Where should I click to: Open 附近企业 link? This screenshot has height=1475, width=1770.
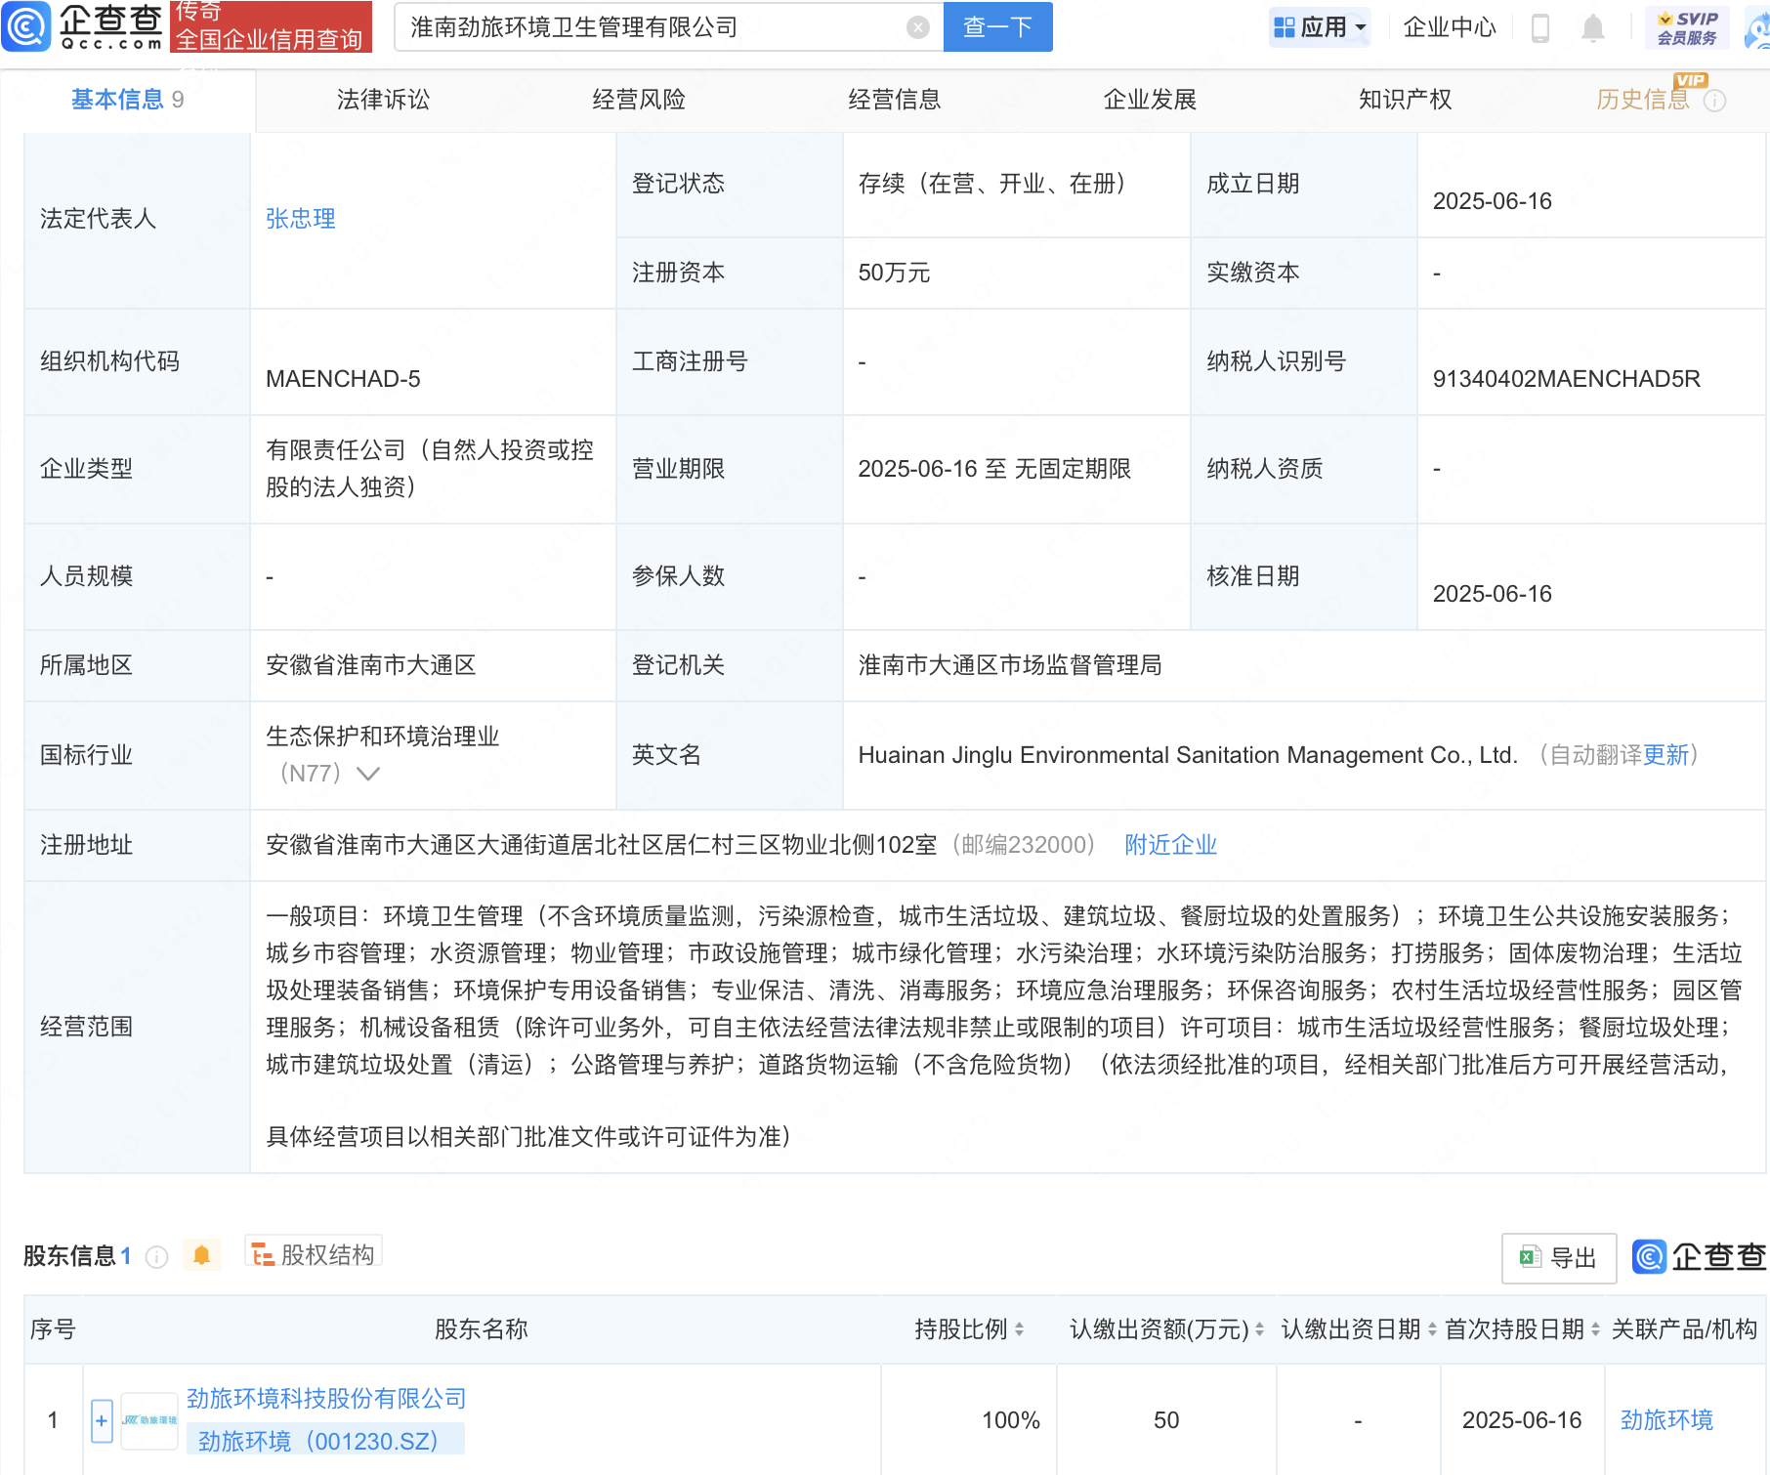tap(1170, 845)
